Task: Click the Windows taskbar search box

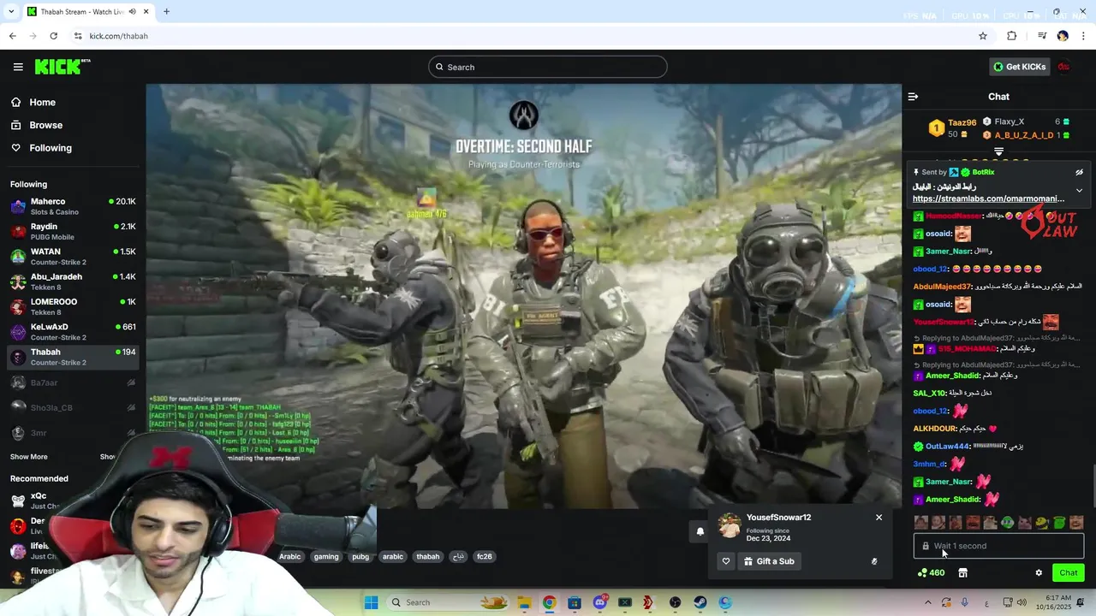Action: (450, 602)
